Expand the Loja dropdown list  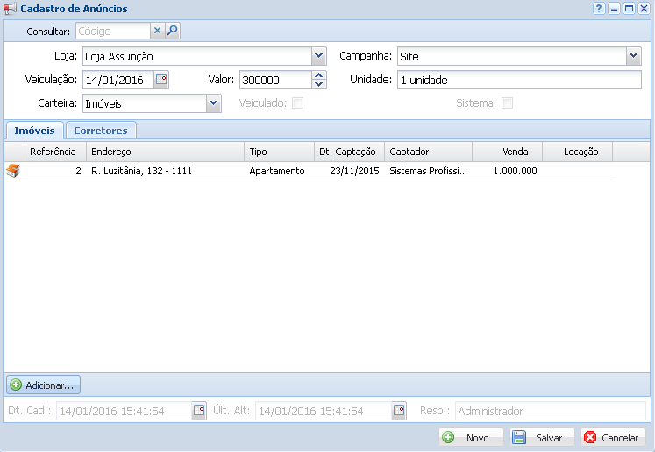319,56
